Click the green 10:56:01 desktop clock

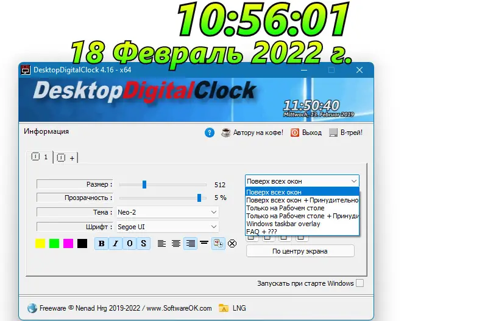[263, 20]
